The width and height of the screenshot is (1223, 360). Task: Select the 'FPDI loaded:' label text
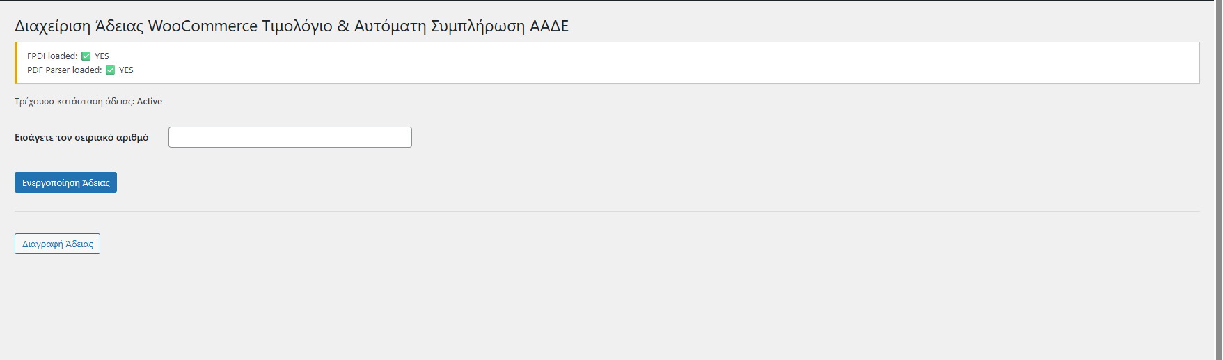pos(52,56)
